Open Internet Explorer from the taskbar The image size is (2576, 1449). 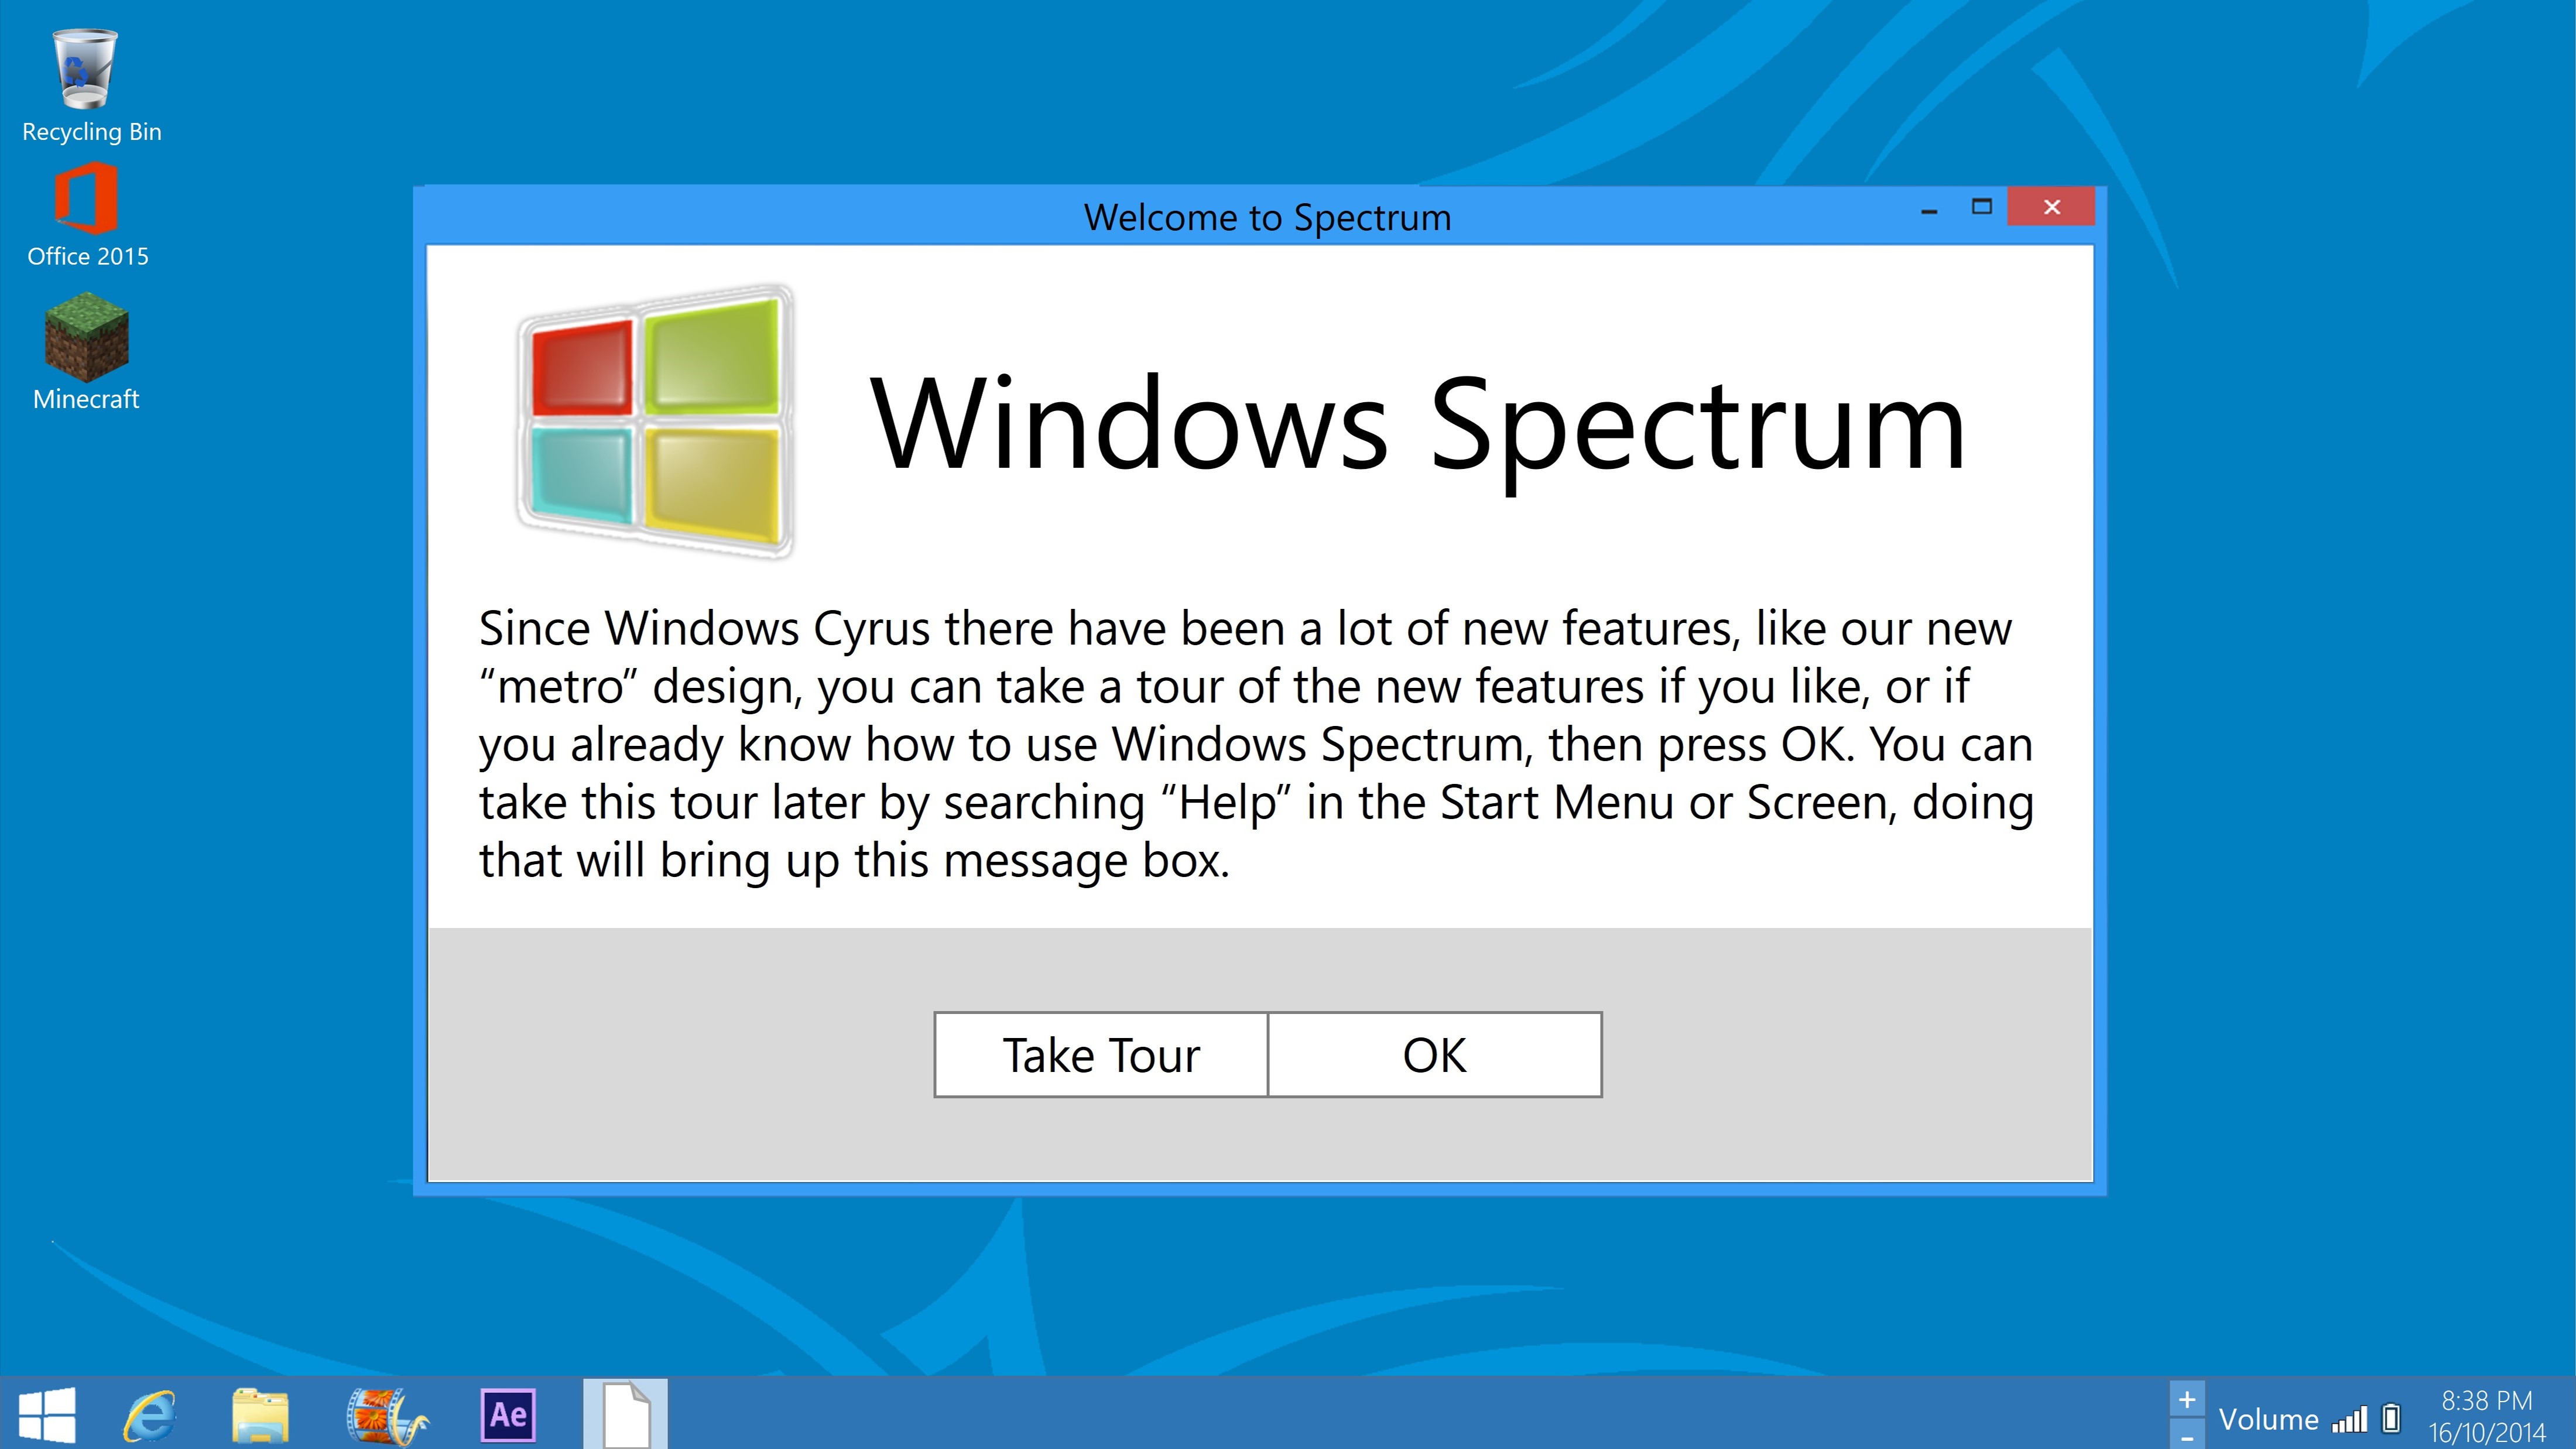(x=150, y=1416)
